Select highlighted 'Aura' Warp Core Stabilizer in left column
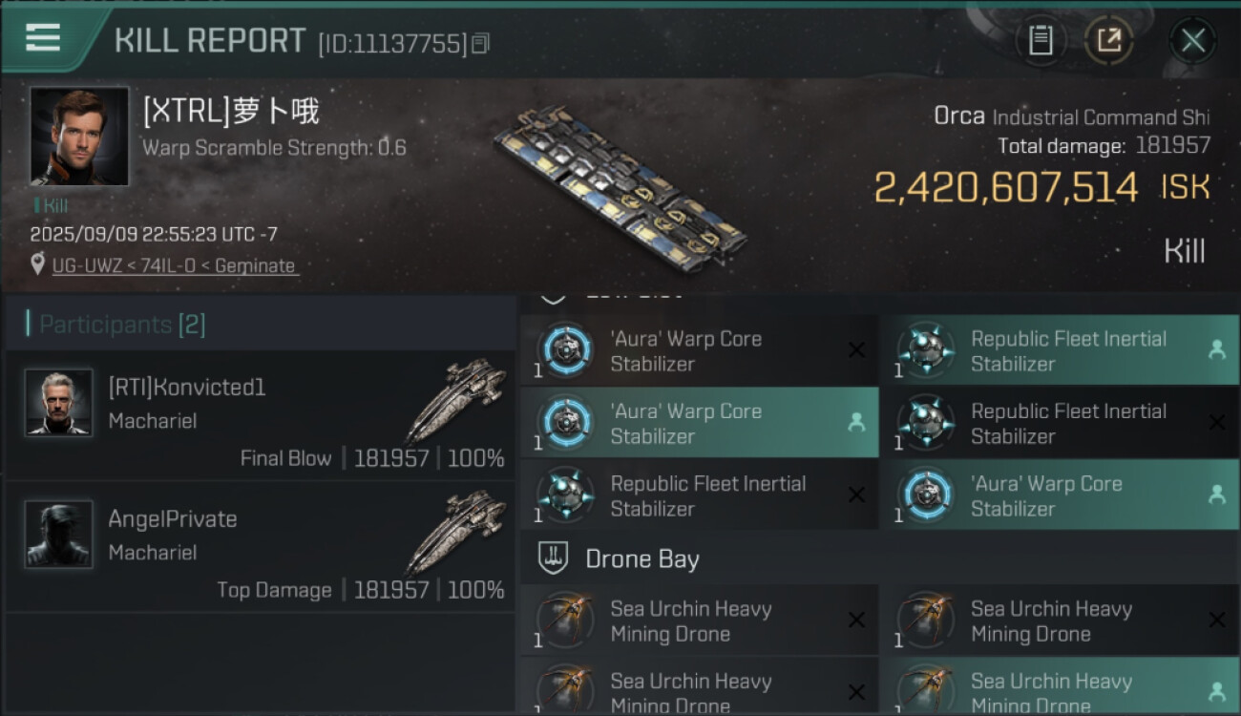Screen dimensions: 1241x716 (699, 423)
